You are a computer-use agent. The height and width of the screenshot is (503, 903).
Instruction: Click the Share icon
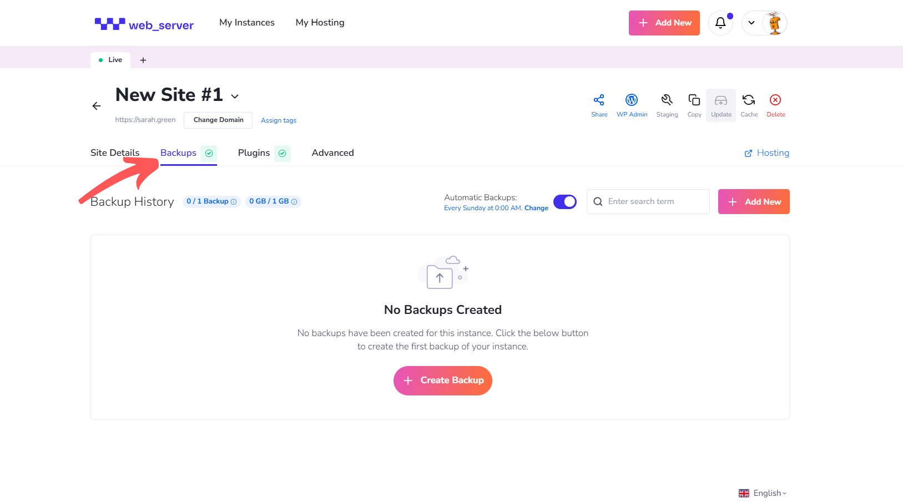point(599,100)
